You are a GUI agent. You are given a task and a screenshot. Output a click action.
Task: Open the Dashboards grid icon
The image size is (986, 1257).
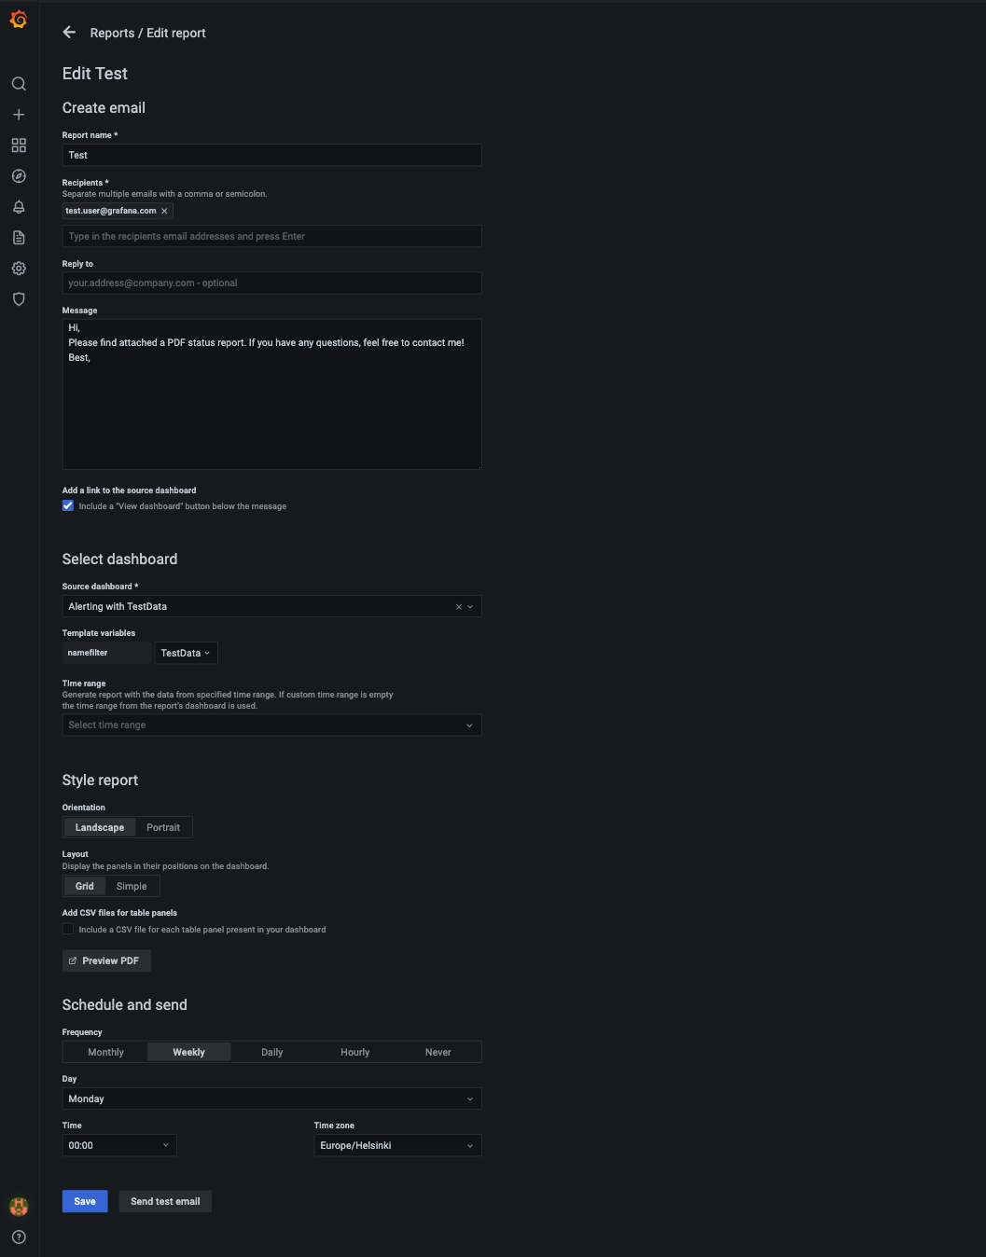[19, 145]
